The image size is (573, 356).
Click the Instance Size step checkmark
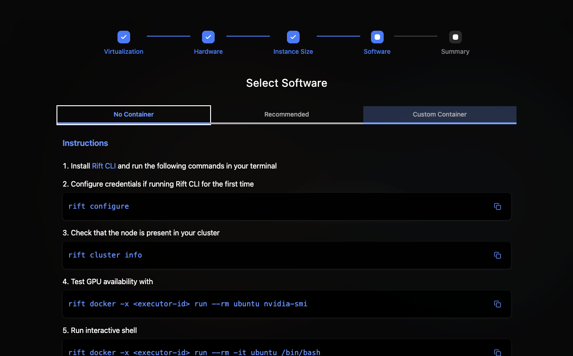click(293, 37)
